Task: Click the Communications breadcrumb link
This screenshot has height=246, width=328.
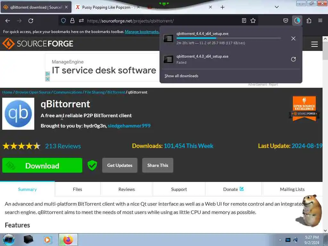Action: point(68,92)
